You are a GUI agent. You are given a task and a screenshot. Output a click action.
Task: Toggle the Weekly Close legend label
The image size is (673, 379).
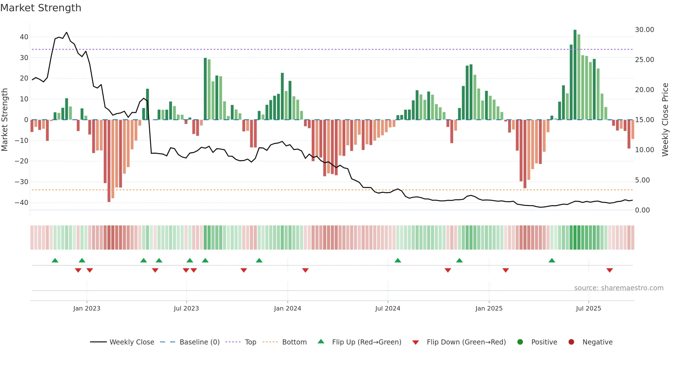[132, 342]
